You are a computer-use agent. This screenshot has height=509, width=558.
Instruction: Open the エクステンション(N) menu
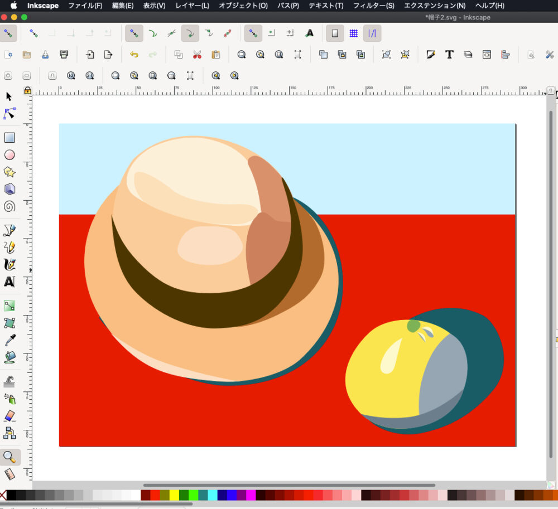(434, 6)
